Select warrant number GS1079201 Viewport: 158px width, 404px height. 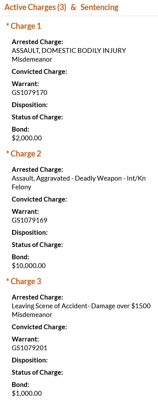[30, 348]
